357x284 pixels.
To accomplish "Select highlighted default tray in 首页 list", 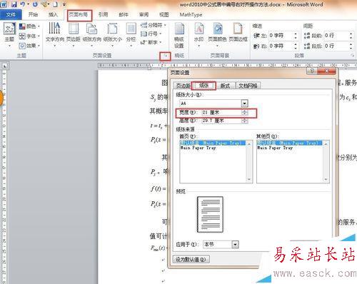I will 213,143.
